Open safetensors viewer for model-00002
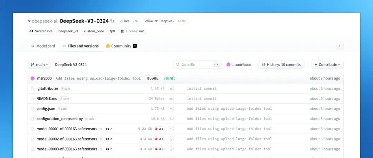Viewport: 373px width, 158px height. tap(109, 139)
